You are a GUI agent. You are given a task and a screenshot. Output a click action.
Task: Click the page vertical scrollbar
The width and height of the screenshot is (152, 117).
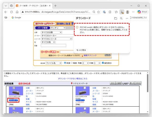click(148, 86)
